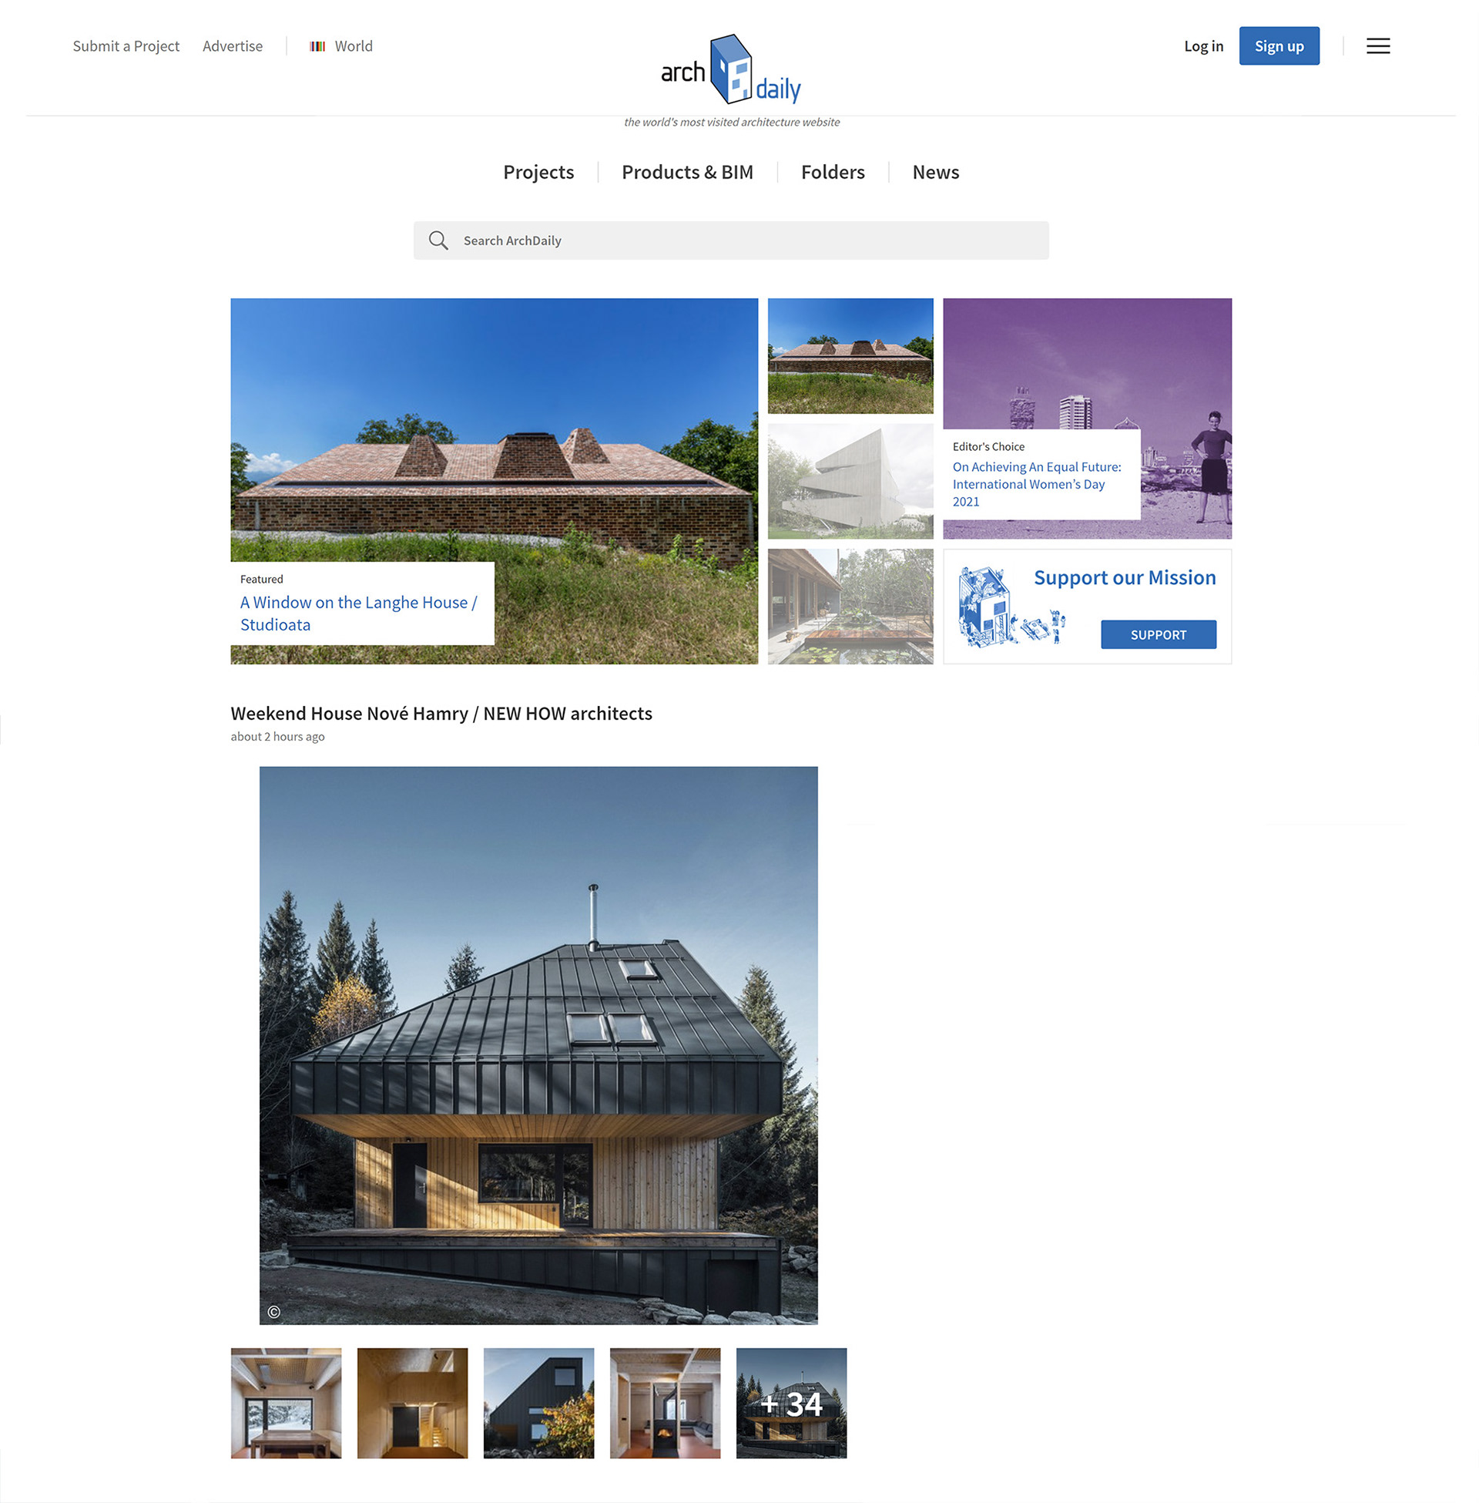Click the SUPPORT button

[1159, 634]
